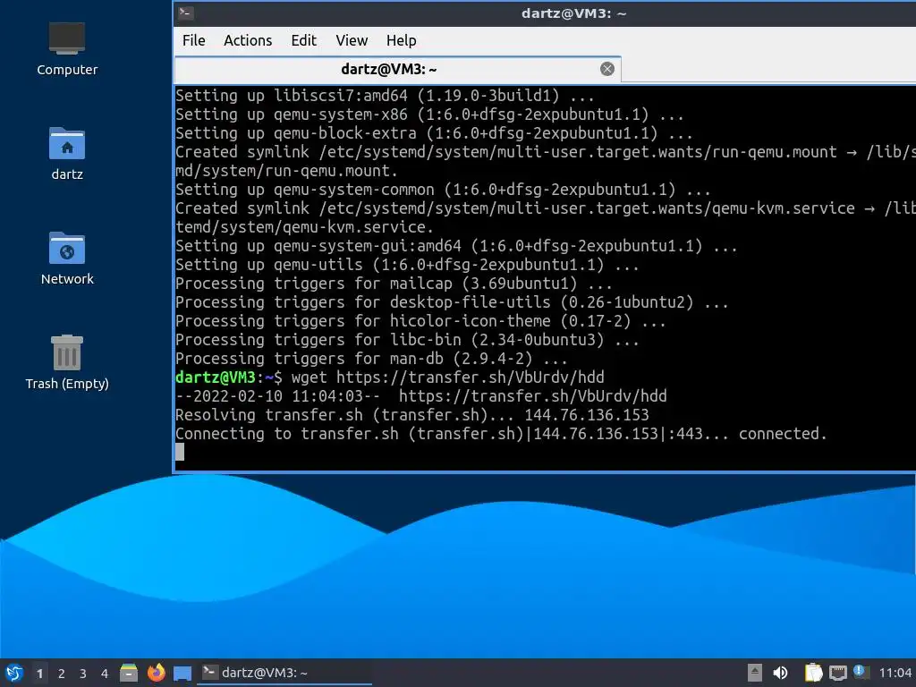Click the 'Processing triggers for mailcap' line
This screenshot has width=916, height=687.
[x=394, y=284]
